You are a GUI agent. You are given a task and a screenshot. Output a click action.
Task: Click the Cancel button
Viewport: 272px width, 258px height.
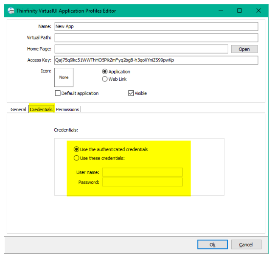coord(246,244)
